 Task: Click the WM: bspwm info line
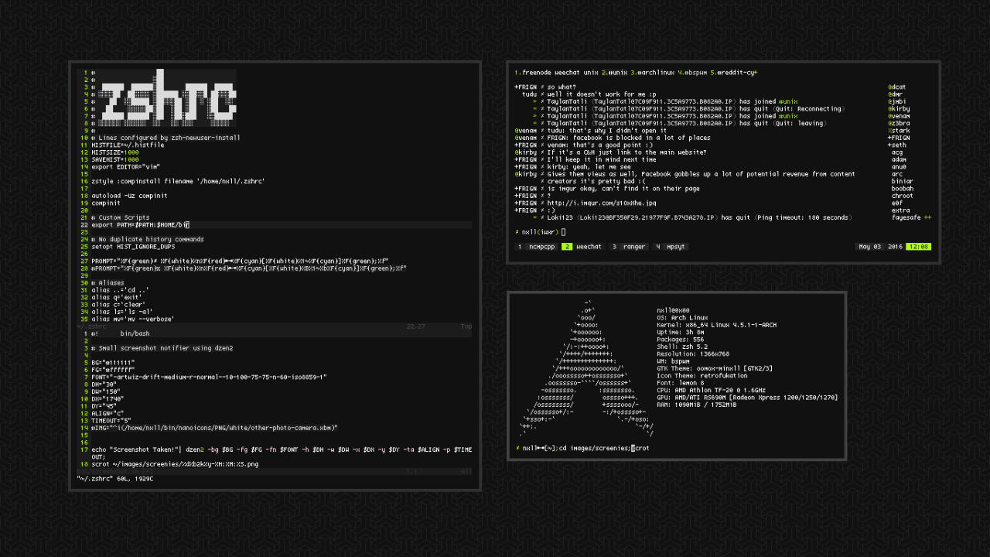pos(674,361)
